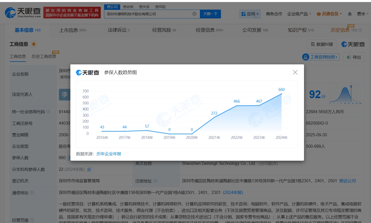The image size is (371, 223).
Task: Click the help icon beside 注册地址
Action: click(155, 181)
